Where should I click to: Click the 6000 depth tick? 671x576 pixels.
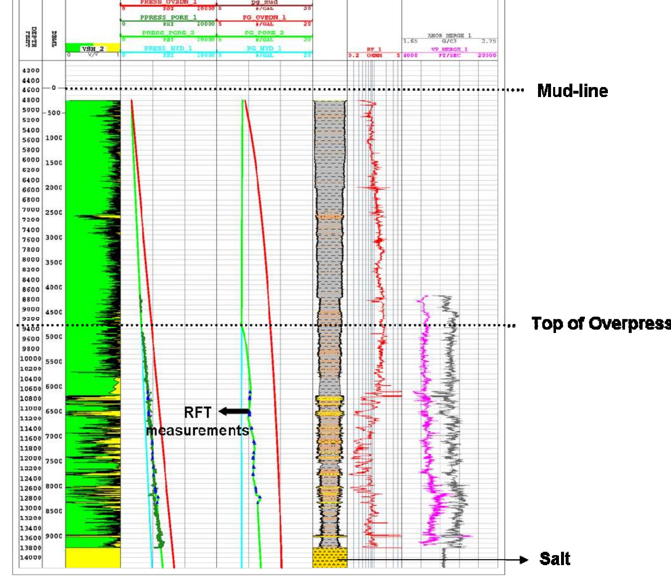click(x=31, y=160)
